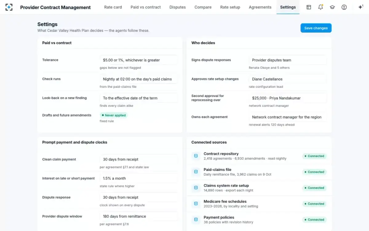369x231 pixels.
Task: Click 'Prompt payment and dispute clocks' heading
Action: (x=75, y=142)
